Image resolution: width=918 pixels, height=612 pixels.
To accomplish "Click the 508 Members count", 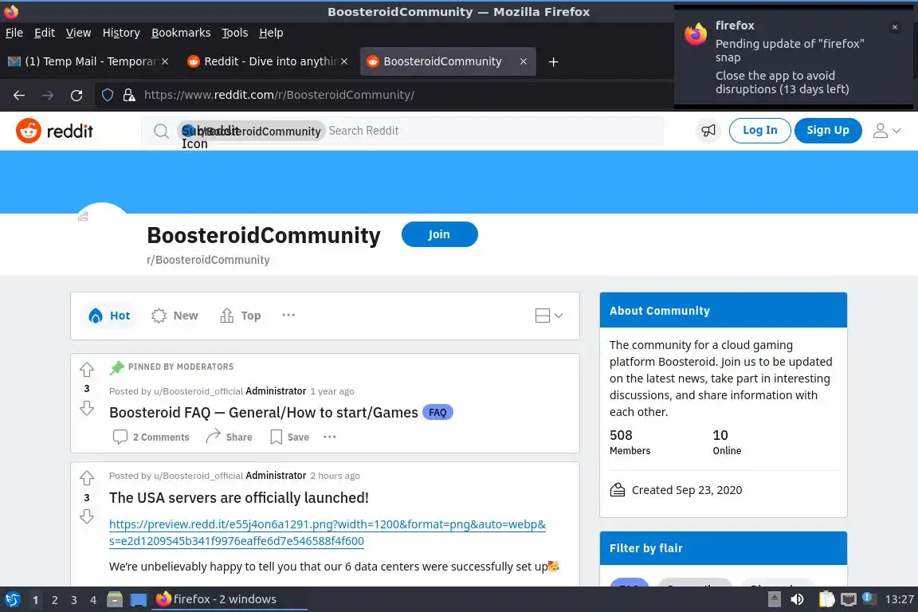I will 630,442.
